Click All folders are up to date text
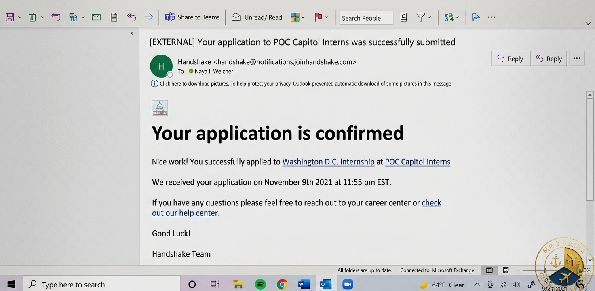Viewport: 595px width, 291px height. [365, 270]
